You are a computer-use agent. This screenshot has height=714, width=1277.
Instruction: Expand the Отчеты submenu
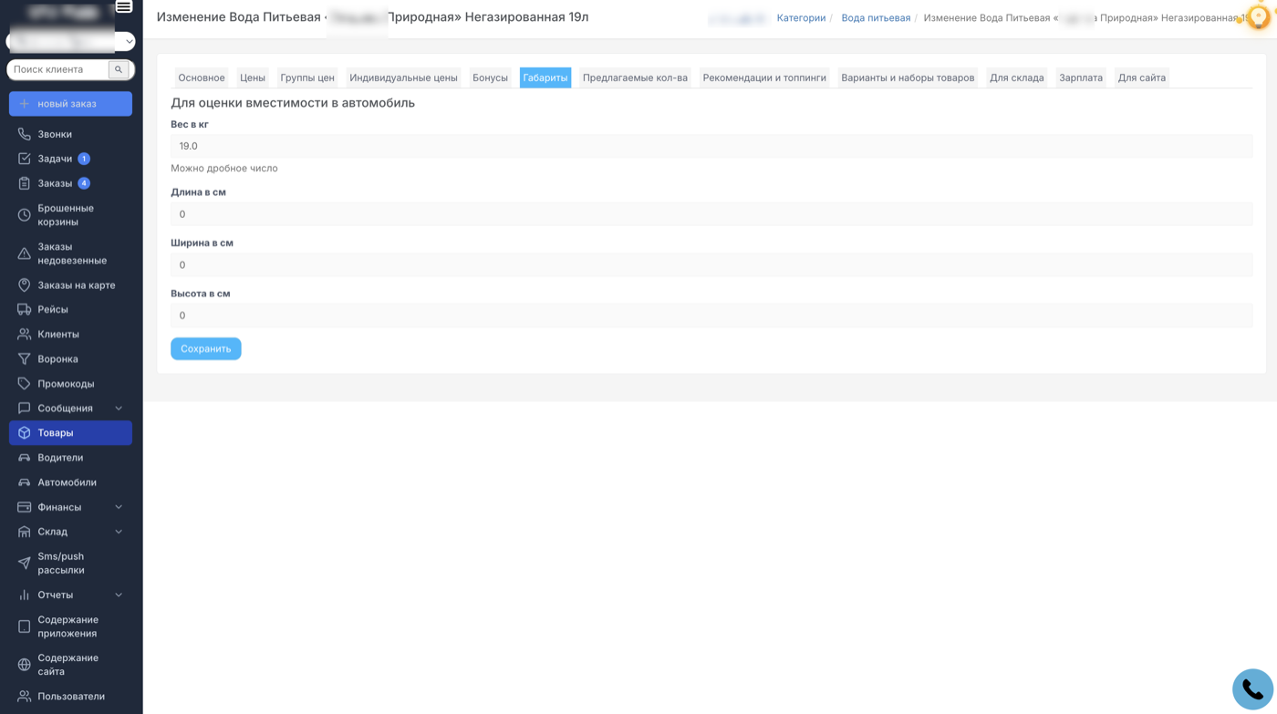click(x=119, y=595)
